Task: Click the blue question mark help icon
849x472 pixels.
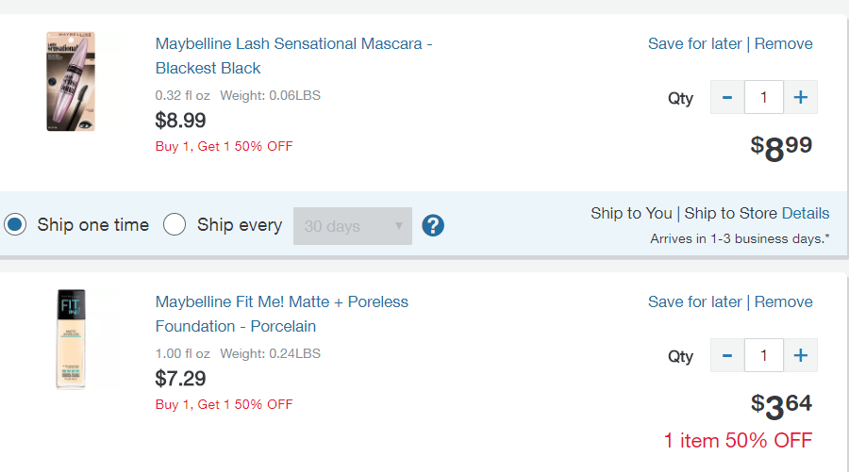Action: click(x=433, y=226)
